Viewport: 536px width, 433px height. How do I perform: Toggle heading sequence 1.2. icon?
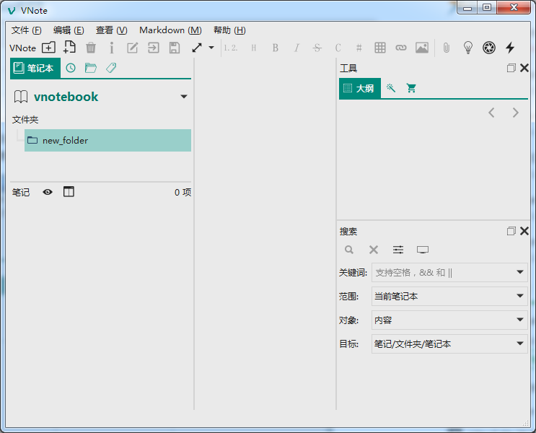pyautogui.click(x=231, y=48)
